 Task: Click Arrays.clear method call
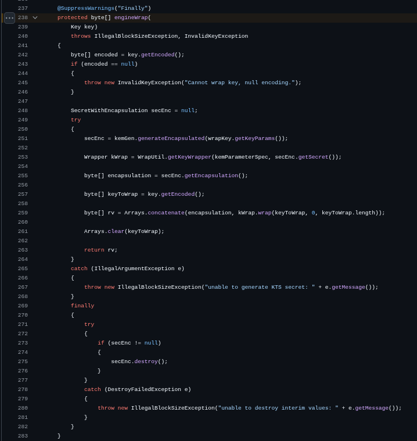(x=104, y=231)
